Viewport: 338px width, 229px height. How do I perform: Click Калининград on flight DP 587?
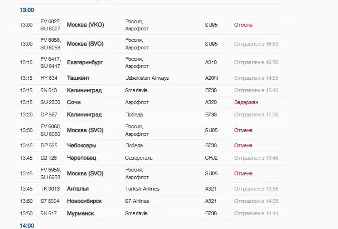84,114
